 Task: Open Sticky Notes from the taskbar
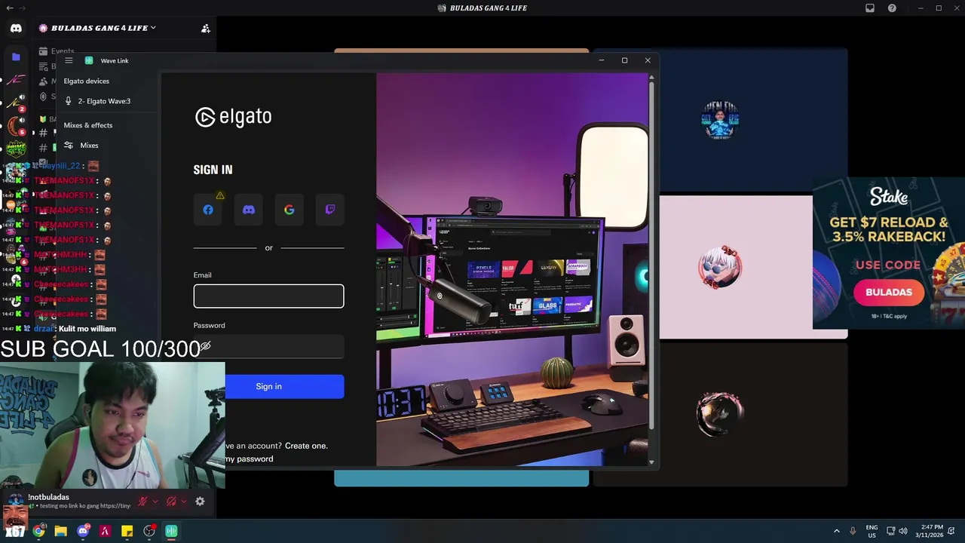point(127,531)
